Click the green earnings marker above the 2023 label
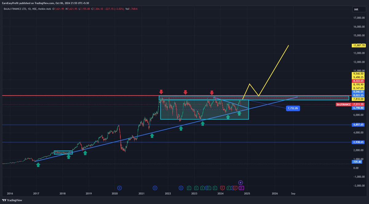 click(196, 187)
